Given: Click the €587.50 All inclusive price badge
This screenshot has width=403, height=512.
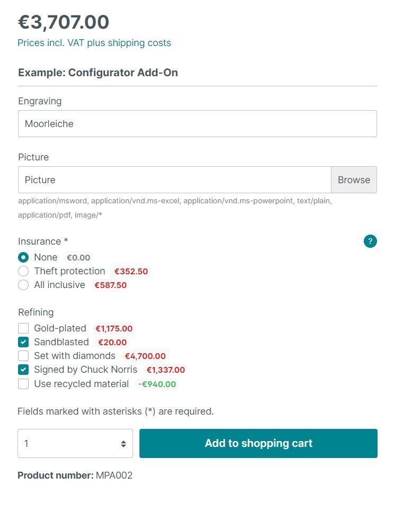Looking at the screenshot, I should pos(110,285).
